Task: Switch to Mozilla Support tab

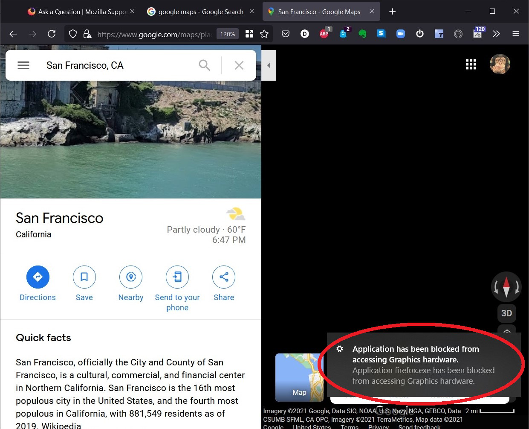Action: (81, 12)
